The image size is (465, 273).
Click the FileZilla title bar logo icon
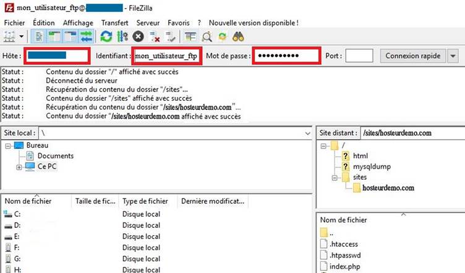(x=9, y=7)
